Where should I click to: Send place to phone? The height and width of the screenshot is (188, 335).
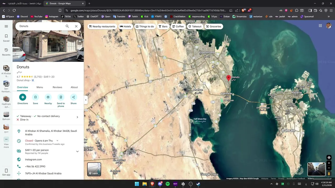tap(61, 101)
